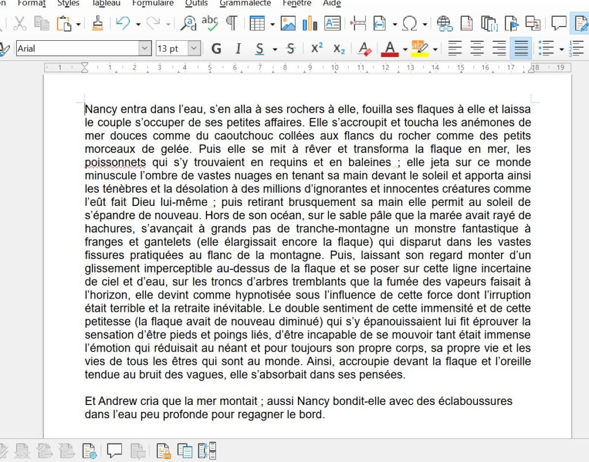Toggle Protect Changes lock icon in bottom toolbar

163,450
